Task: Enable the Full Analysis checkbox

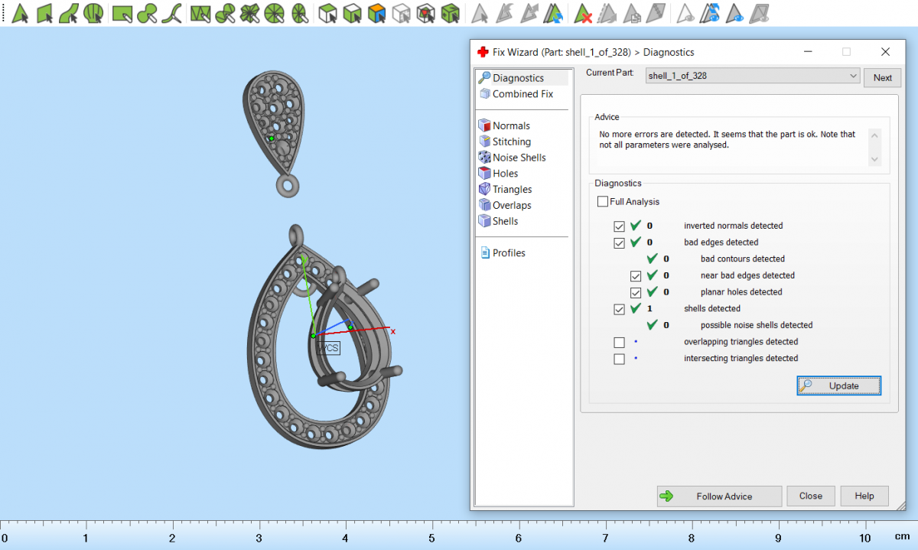Action: point(603,202)
